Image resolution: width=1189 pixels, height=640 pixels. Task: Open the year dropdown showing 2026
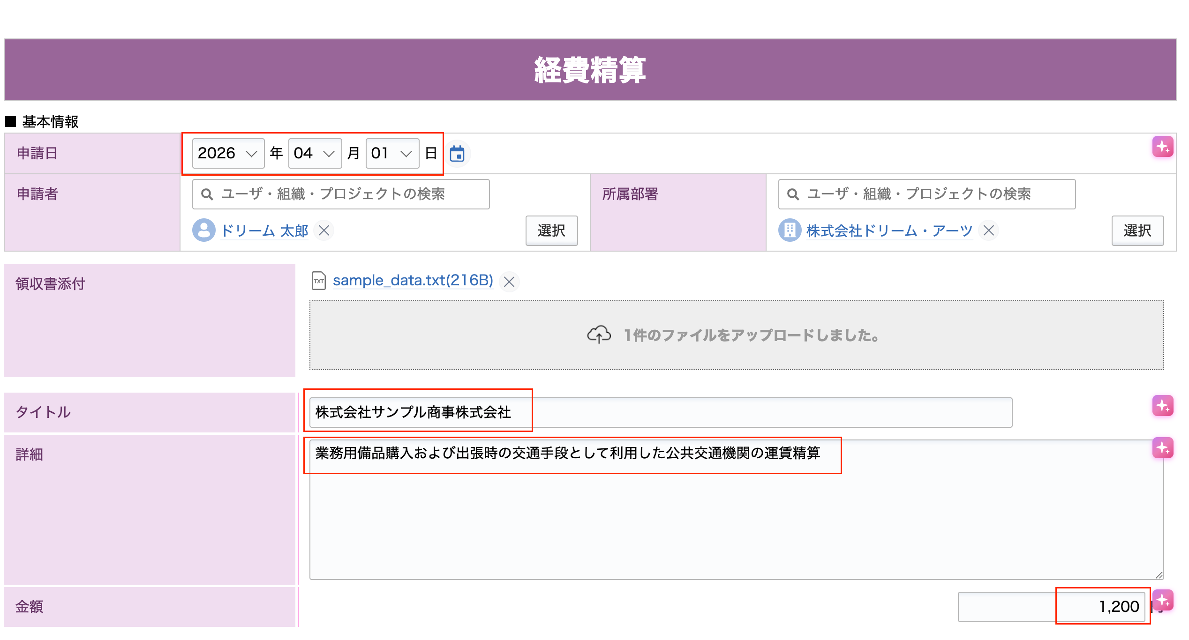pyautogui.click(x=228, y=153)
